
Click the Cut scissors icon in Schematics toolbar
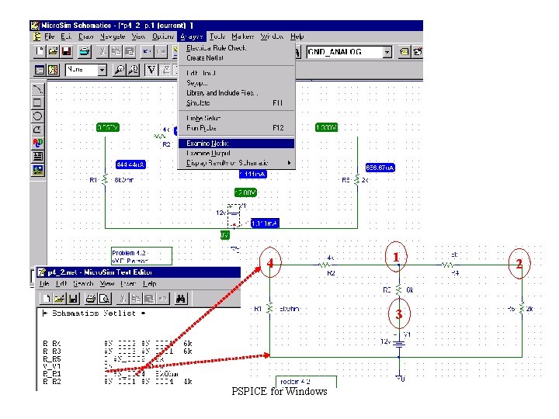coord(102,52)
